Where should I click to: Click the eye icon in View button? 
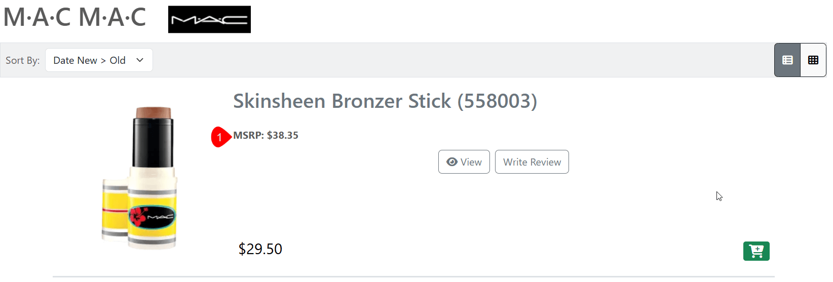(x=452, y=162)
